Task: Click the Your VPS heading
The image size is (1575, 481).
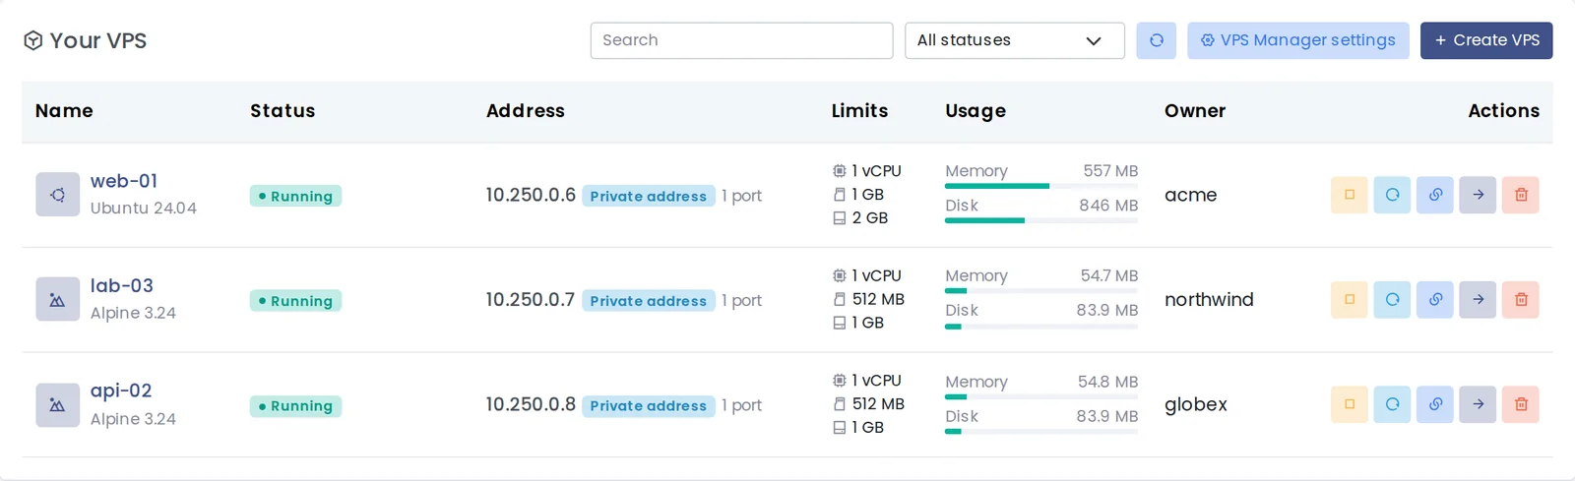Action: coord(98,40)
